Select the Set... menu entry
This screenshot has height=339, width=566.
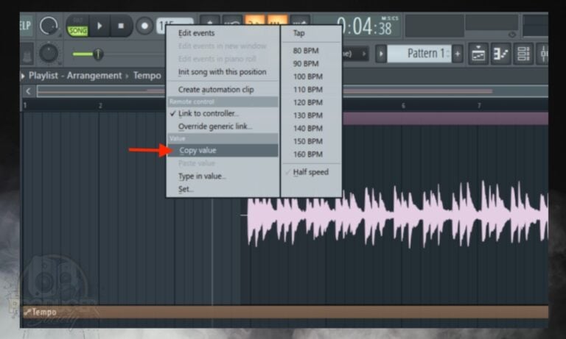pyautogui.click(x=186, y=189)
